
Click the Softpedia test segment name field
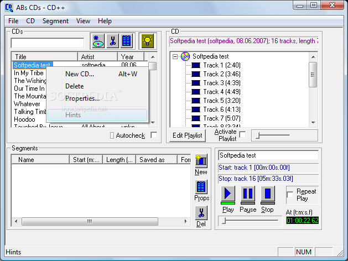268,155
